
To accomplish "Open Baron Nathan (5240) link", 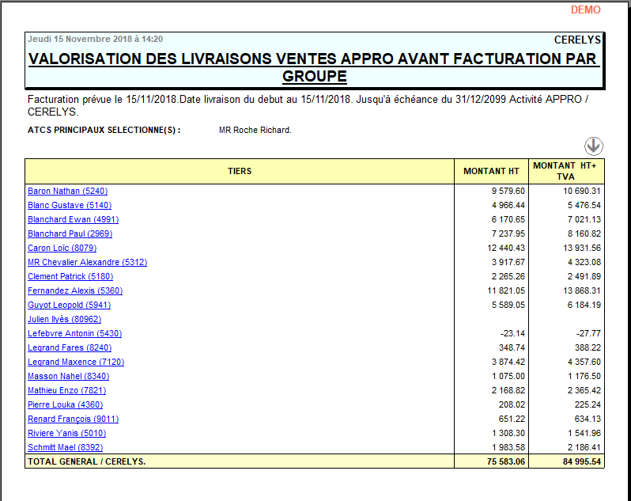I will click(67, 191).
